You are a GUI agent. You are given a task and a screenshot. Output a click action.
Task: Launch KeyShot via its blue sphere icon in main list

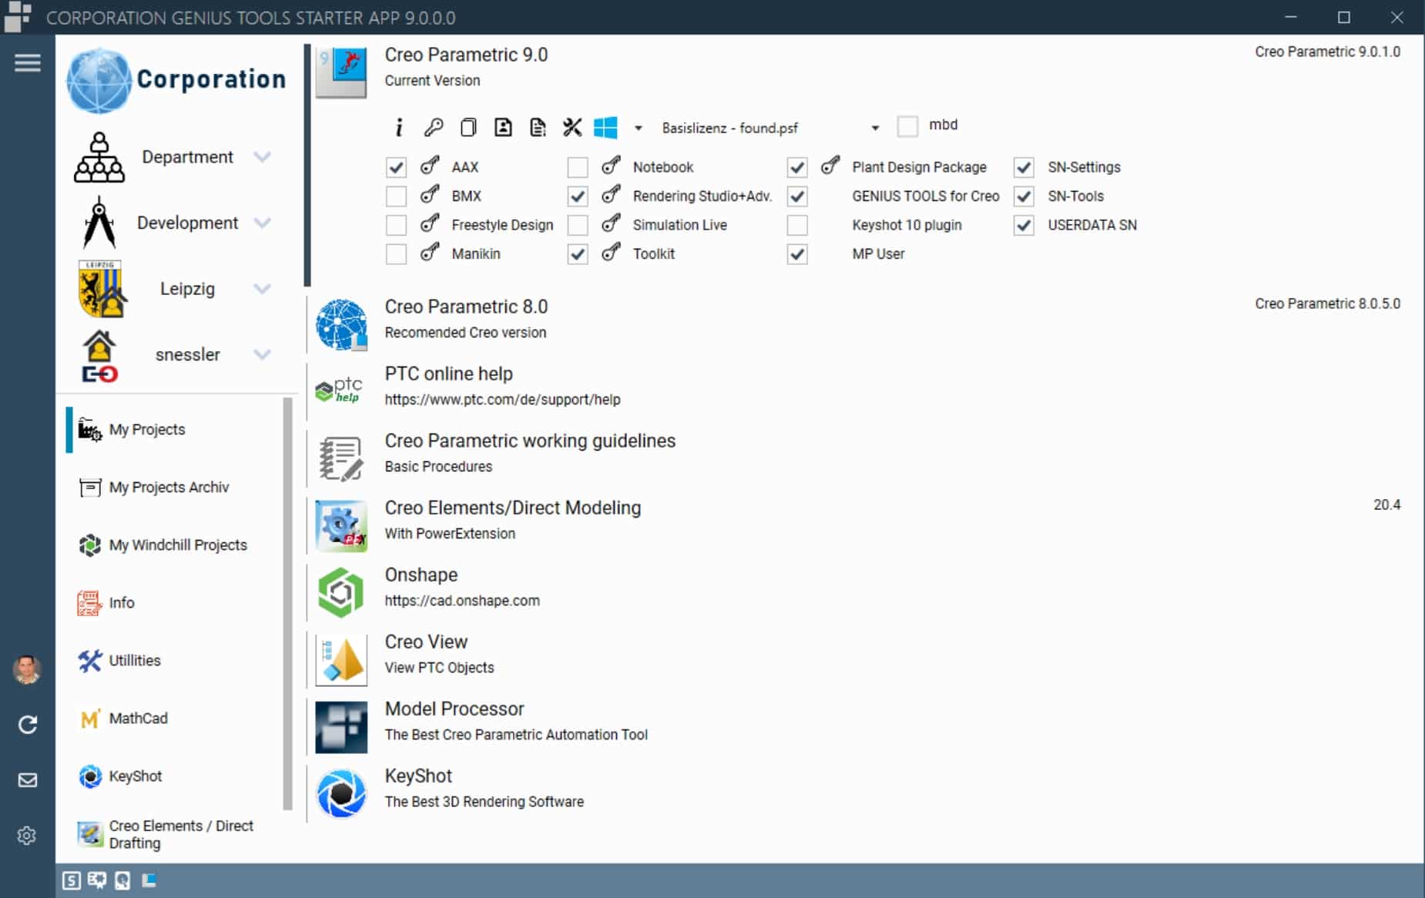[x=341, y=793]
